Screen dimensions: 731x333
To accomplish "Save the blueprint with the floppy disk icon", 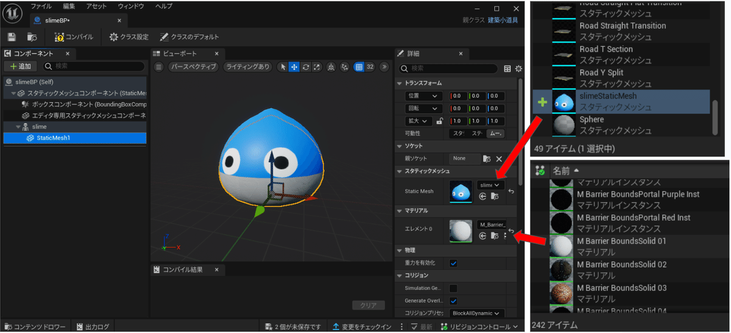I will (x=12, y=37).
